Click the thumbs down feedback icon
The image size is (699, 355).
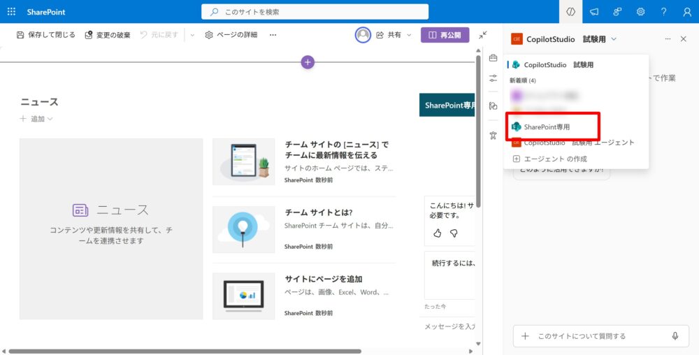coord(454,233)
